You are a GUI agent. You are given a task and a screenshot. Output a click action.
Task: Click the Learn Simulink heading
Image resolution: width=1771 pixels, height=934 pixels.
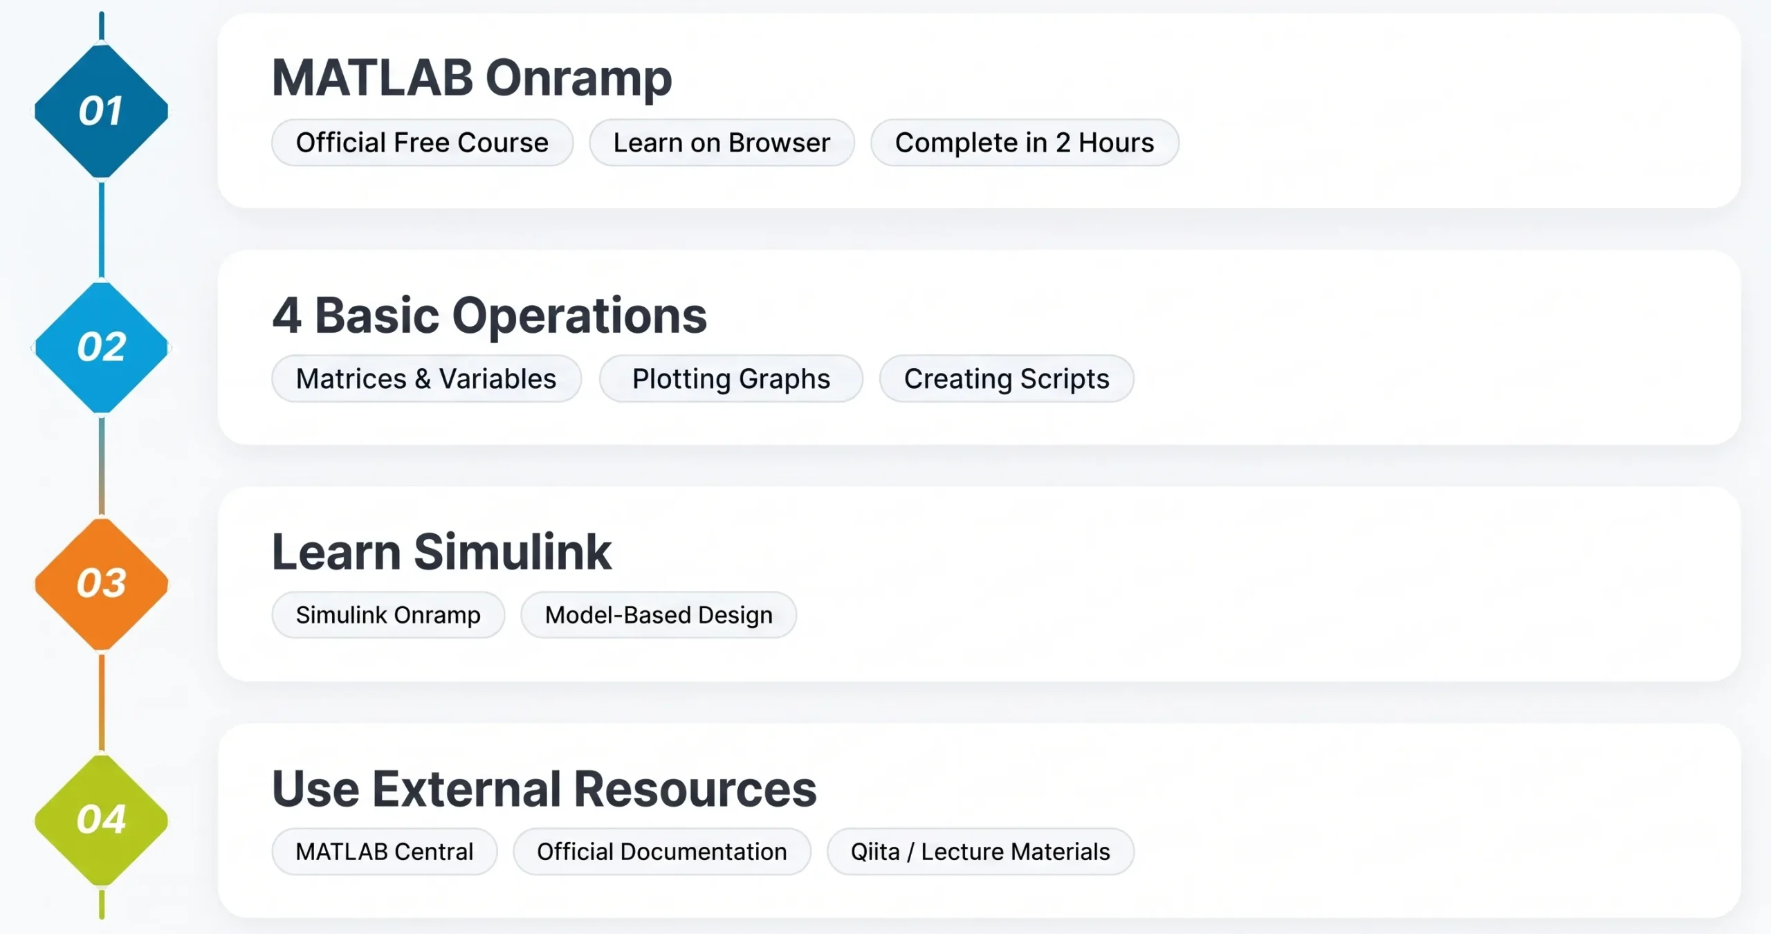(x=441, y=552)
